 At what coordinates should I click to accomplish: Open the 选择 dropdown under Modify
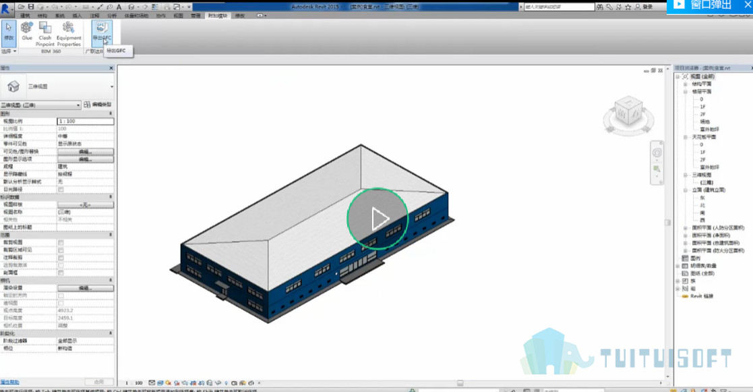pyautogui.click(x=9, y=51)
